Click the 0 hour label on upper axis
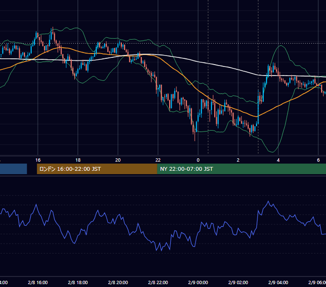This screenshot has height=287, width=326. click(x=198, y=160)
